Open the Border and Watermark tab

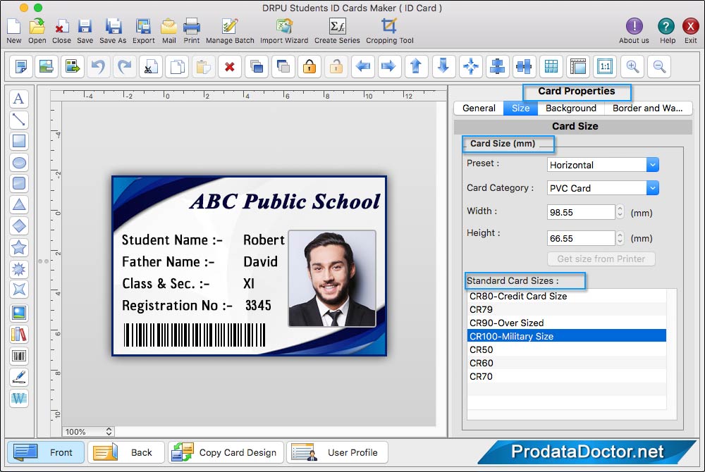point(647,108)
